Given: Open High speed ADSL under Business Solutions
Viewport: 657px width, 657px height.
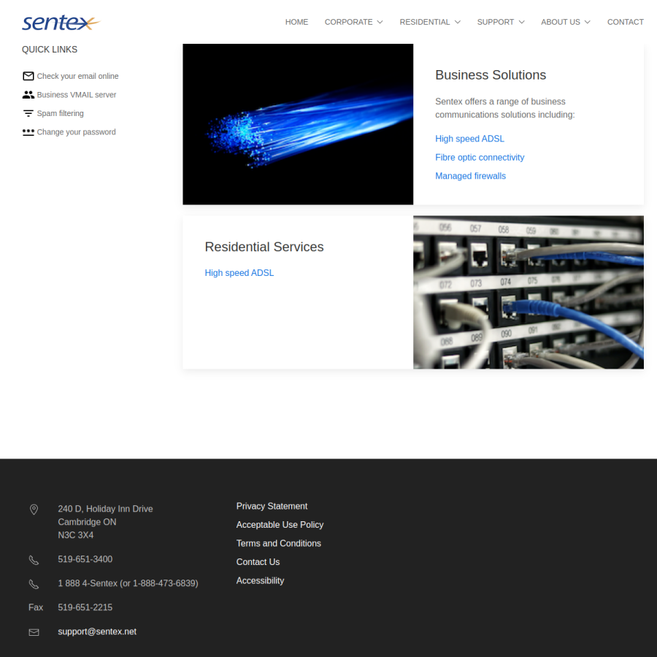Looking at the screenshot, I should point(469,139).
